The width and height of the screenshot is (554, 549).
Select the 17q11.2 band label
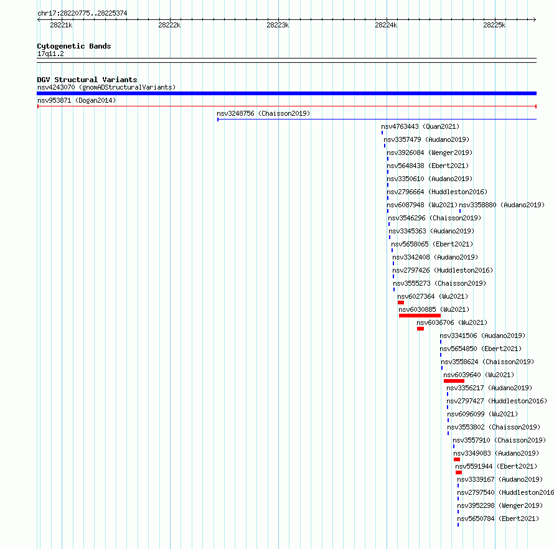pyautogui.click(x=50, y=54)
